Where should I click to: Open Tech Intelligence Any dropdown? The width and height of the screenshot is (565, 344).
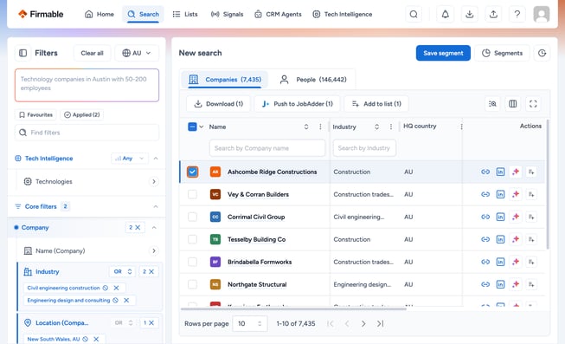(130, 159)
